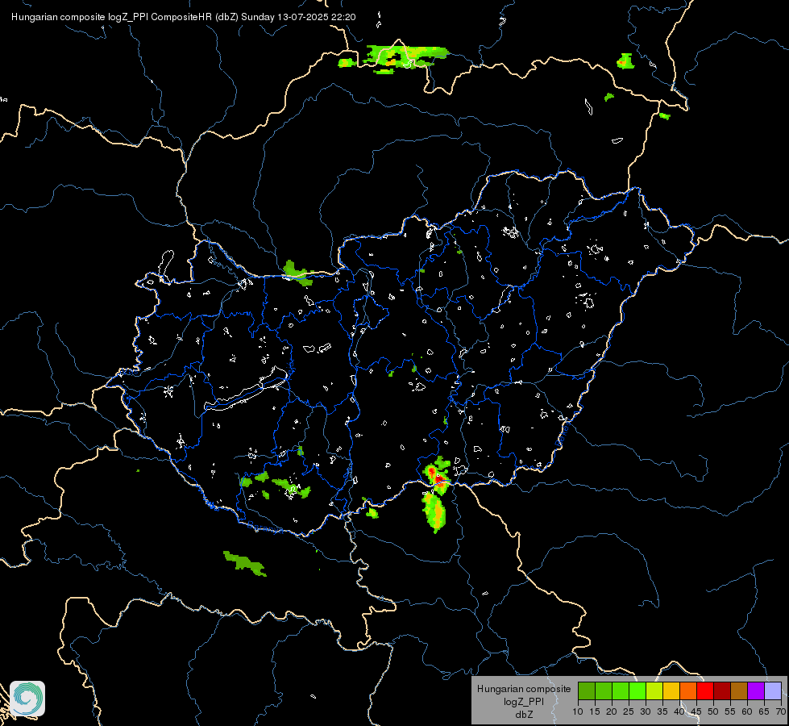Select the 20–25 dBZ green legend swatch
This screenshot has height=726, width=789.
pos(621,691)
